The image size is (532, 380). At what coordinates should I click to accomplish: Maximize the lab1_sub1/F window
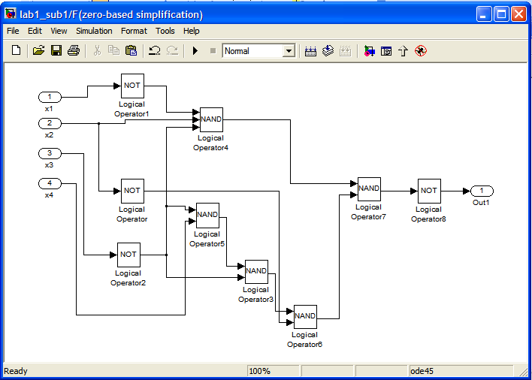[x=501, y=14]
